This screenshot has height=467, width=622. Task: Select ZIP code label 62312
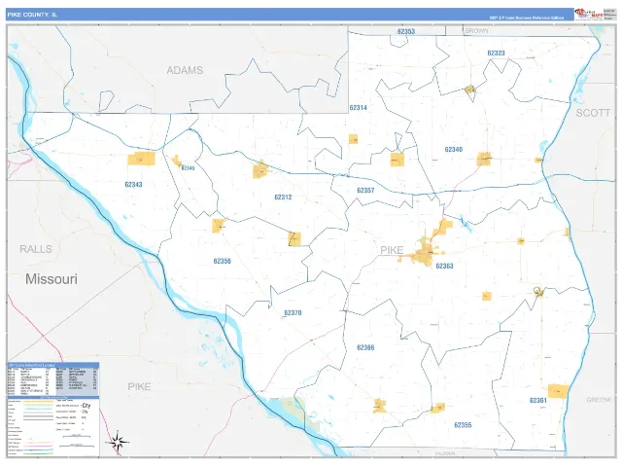point(283,197)
